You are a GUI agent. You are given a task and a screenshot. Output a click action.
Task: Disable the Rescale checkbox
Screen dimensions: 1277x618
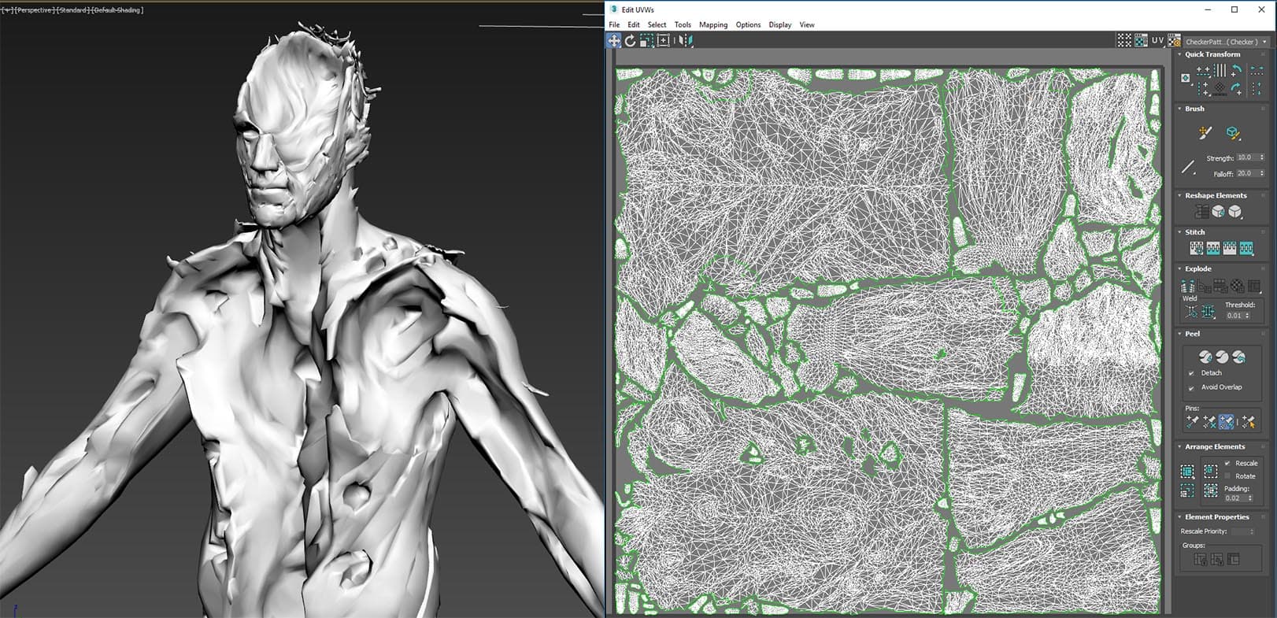(1227, 463)
